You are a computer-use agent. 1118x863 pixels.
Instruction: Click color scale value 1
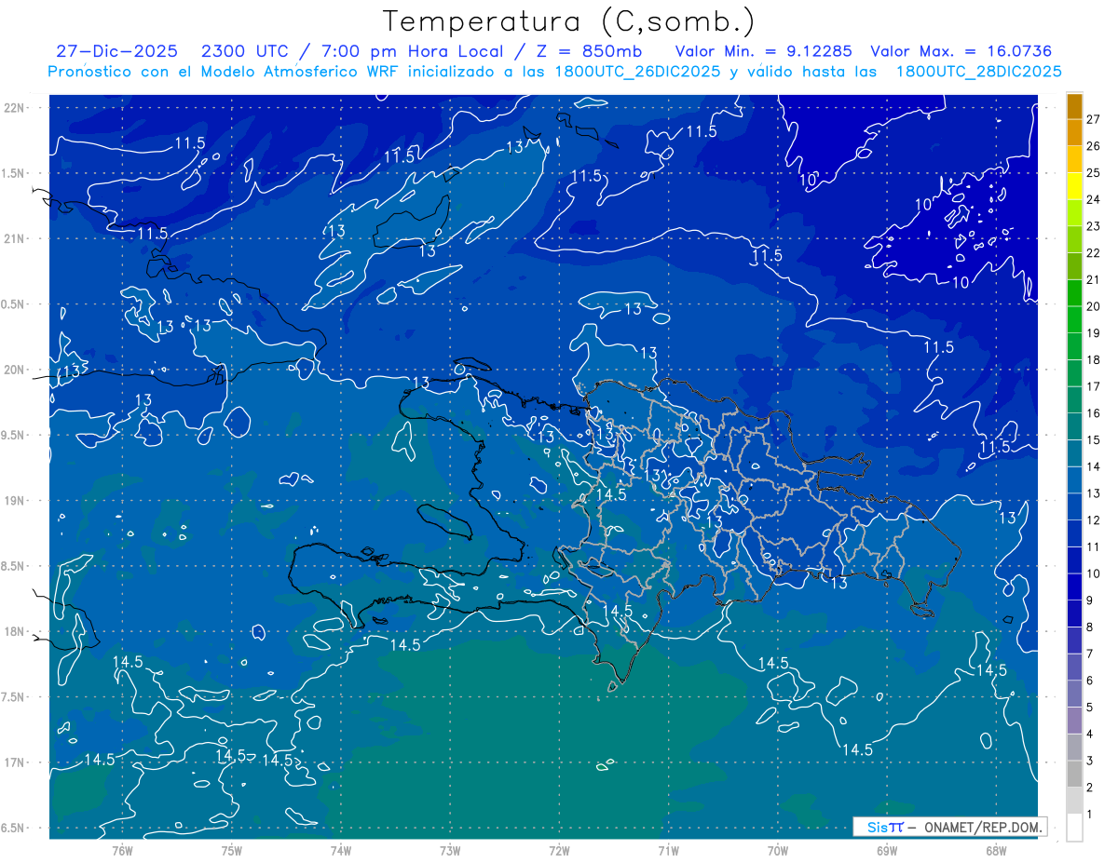[1091, 815]
